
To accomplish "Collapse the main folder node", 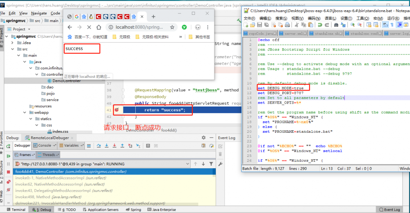I will pyautogui.click(x=18, y=55).
